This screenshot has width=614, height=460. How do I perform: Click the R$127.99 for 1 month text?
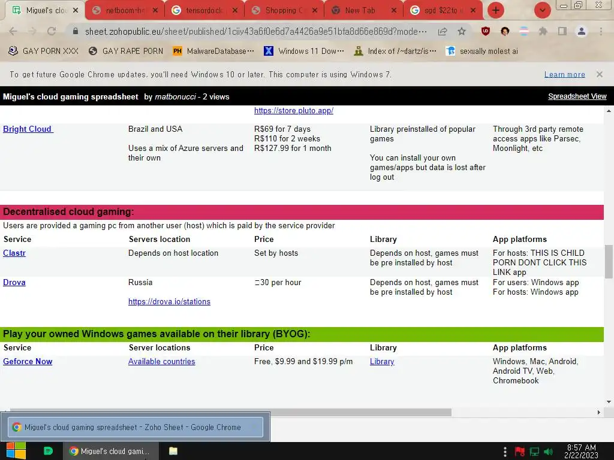click(x=293, y=149)
